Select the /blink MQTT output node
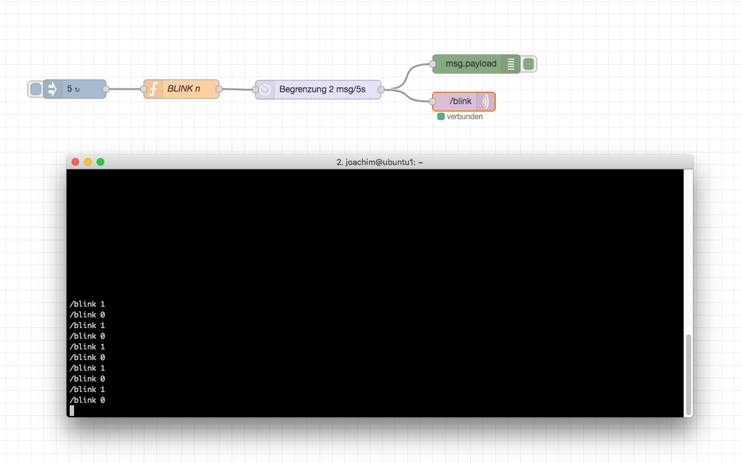The width and height of the screenshot is (742, 463). pyautogui.click(x=460, y=102)
